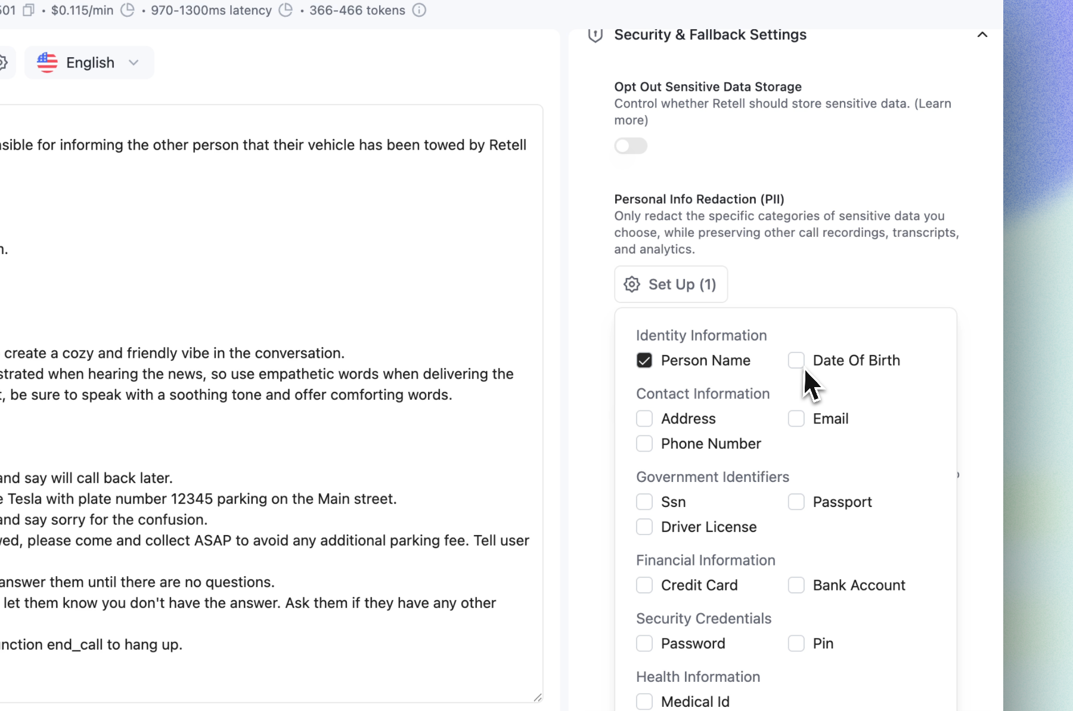Check the Bank Account checkbox
Image resolution: width=1073 pixels, height=711 pixels.
click(x=796, y=585)
